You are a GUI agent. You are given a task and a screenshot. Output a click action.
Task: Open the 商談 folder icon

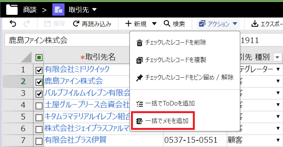(12, 10)
